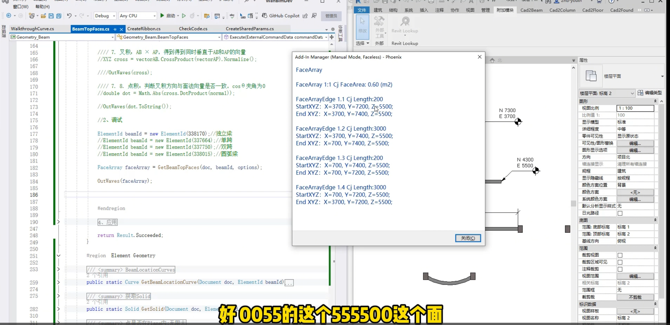Open the GitHub Copilot toolbar icon
The height and width of the screenshot is (325, 670).
pos(265,16)
